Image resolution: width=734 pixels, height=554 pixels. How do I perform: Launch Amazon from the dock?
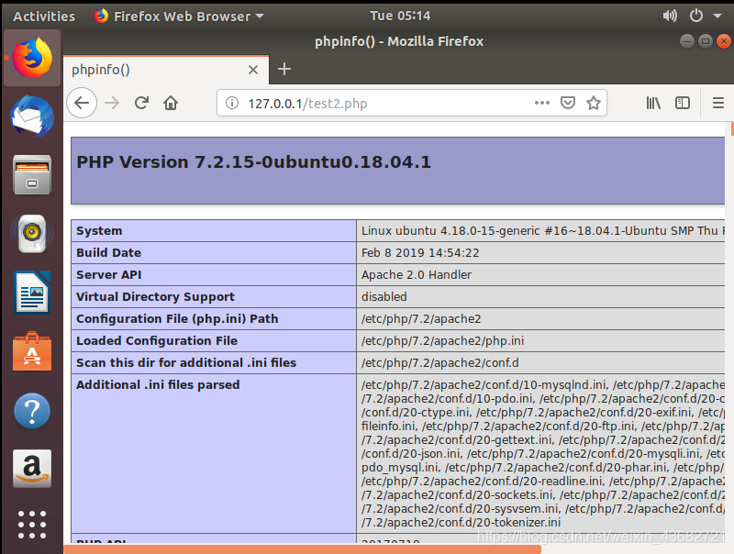[x=32, y=469]
